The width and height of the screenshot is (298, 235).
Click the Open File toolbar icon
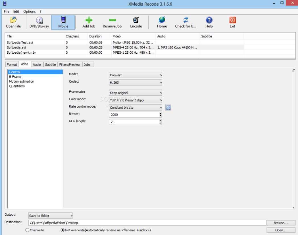(x=13, y=22)
